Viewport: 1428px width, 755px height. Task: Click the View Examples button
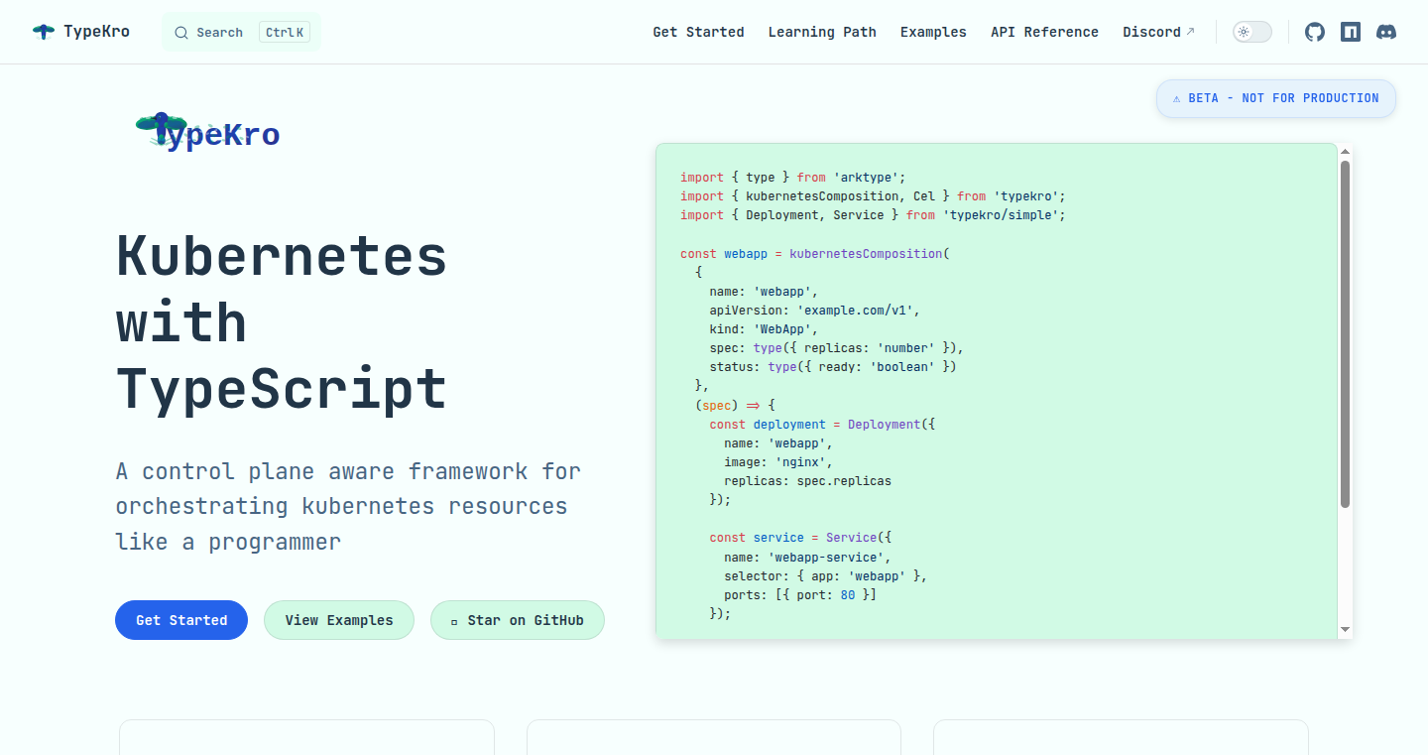(339, 620)
